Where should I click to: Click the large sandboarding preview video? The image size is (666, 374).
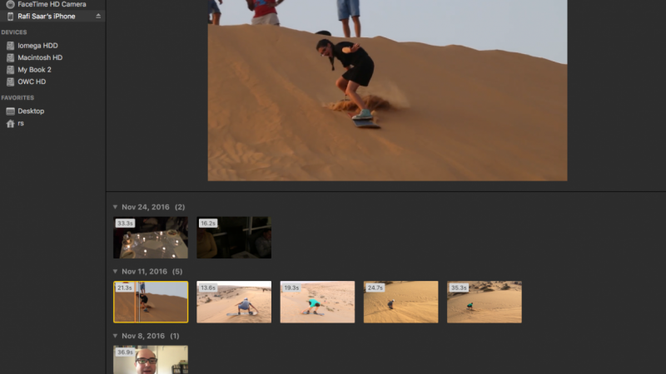[387, 91]
